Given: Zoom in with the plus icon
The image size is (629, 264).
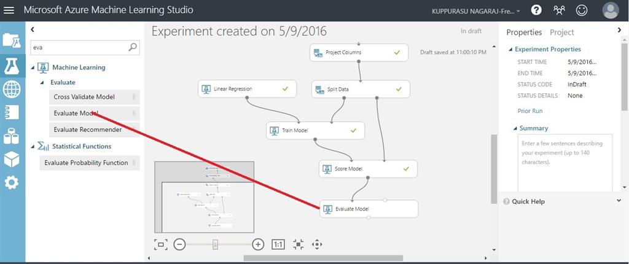Looking at the screenshot, I should (258, 244).
